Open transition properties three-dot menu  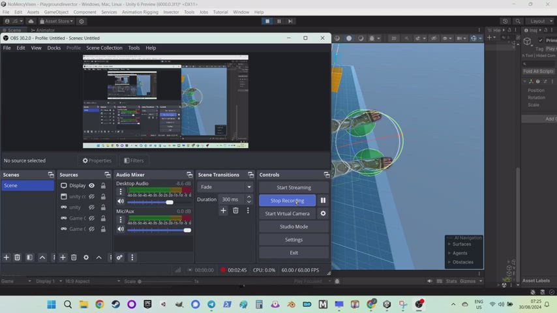click(x=248, y=211)
